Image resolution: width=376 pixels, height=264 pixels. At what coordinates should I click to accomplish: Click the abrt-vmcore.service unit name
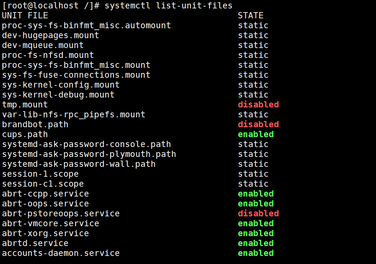51,223
